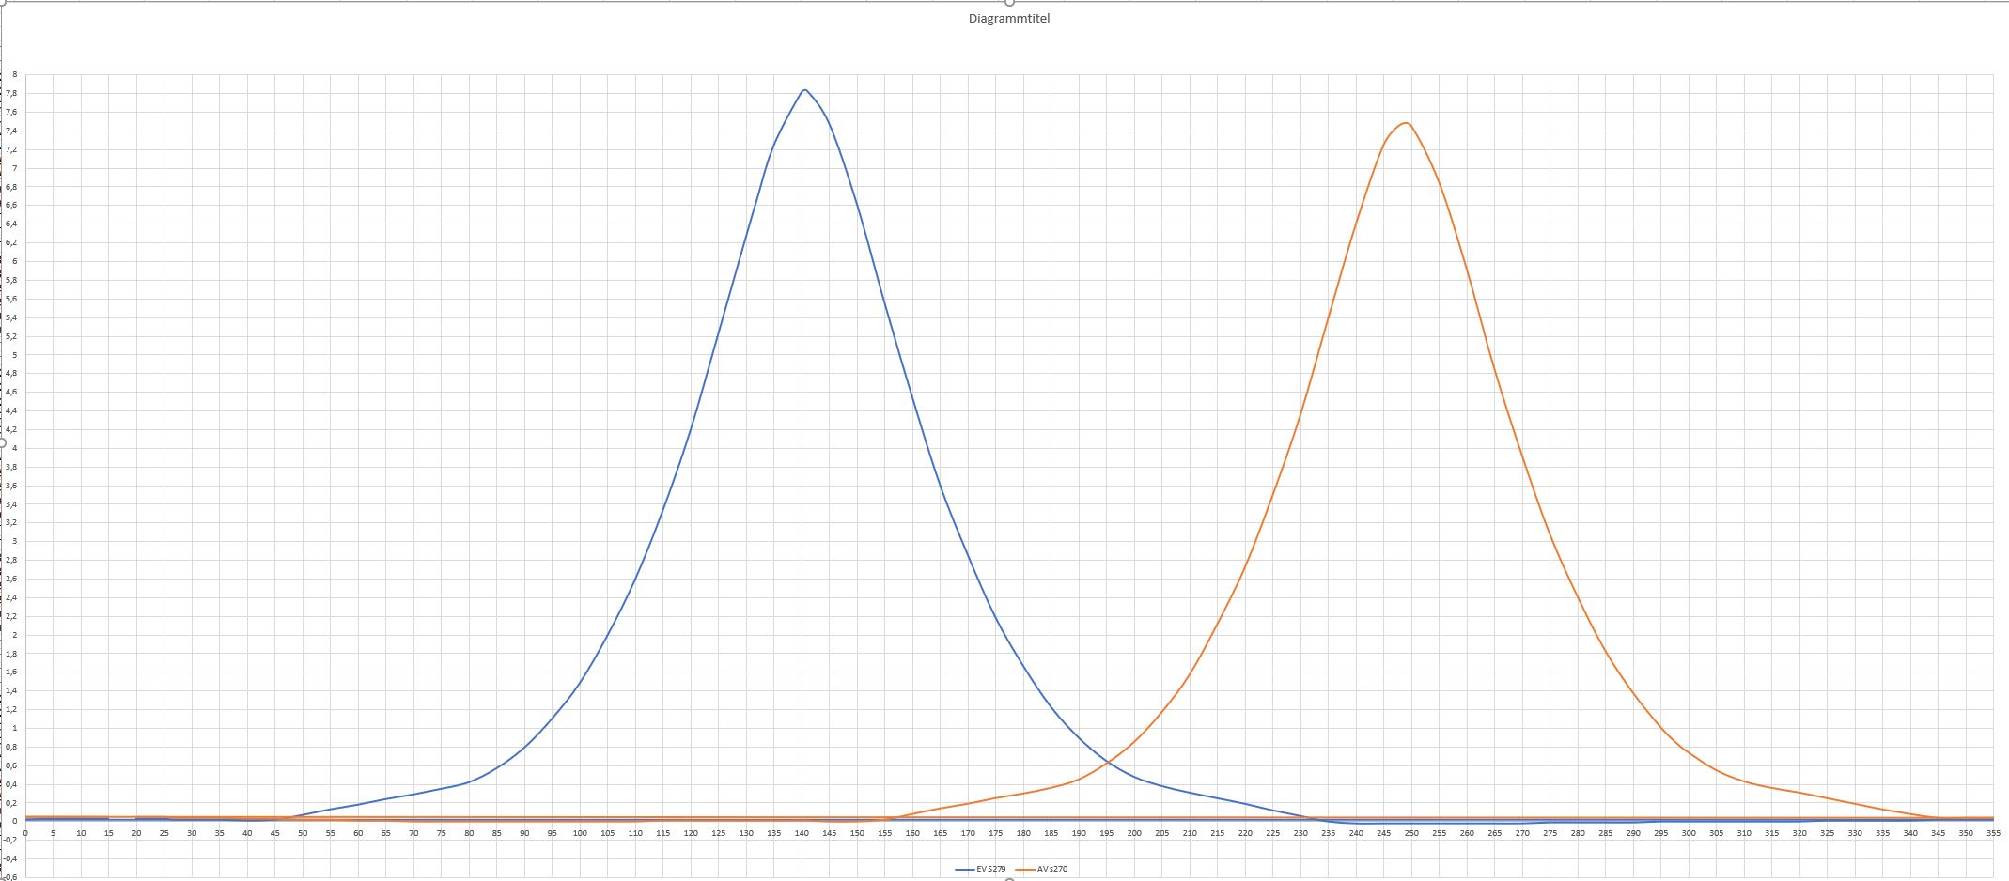Click the blue EV S279 legend line marker

pos(964,870)
